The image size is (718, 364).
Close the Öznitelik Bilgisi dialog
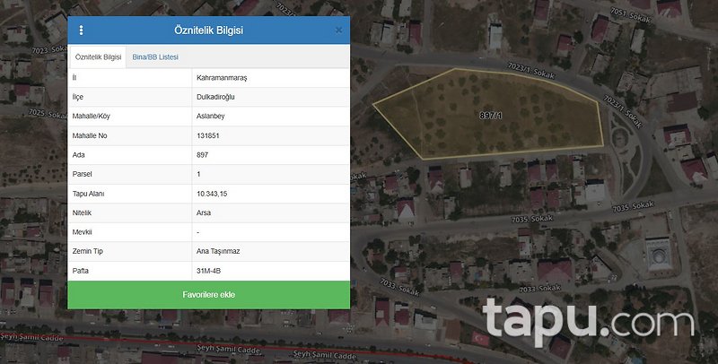pos(338,30)
